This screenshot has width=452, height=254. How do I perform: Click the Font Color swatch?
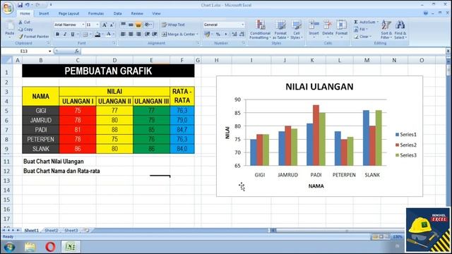tap(109, 35)
